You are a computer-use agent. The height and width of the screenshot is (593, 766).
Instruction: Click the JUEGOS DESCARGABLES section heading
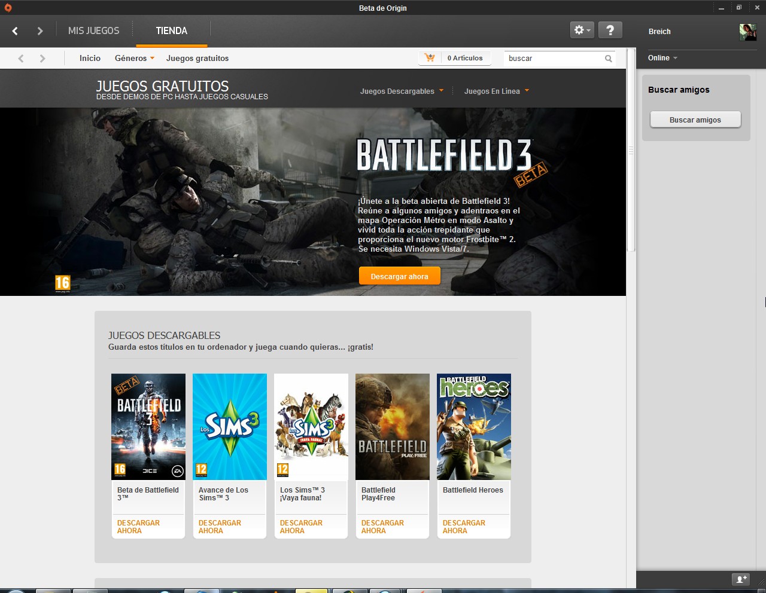click(164, 335)
